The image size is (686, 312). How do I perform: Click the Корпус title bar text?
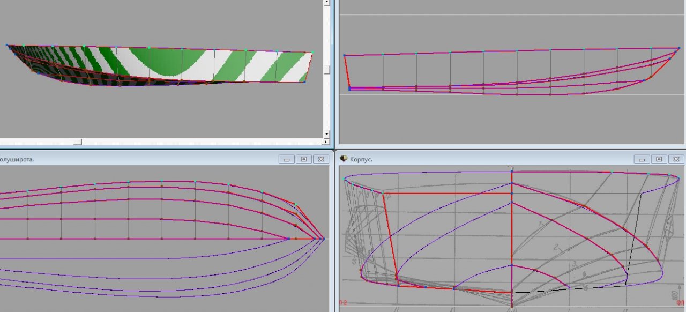361,159
